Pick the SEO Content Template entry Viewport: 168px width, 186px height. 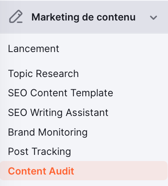point(61,93)
